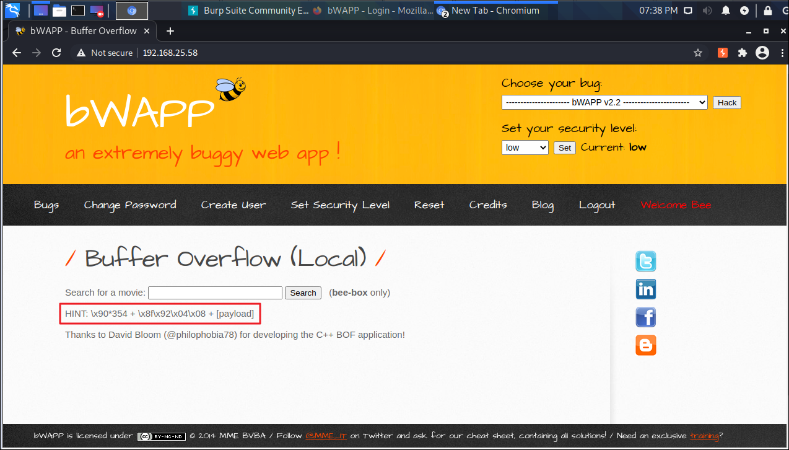Open the file manager icon in taskbar

pyautogui.click(x=59, y=10)
